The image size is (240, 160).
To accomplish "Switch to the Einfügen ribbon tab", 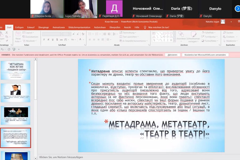I will point(19,27).
